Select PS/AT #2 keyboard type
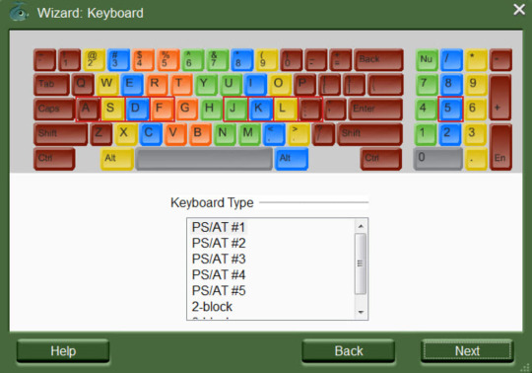This screenshot has height=373, width=532. point(219,243)
